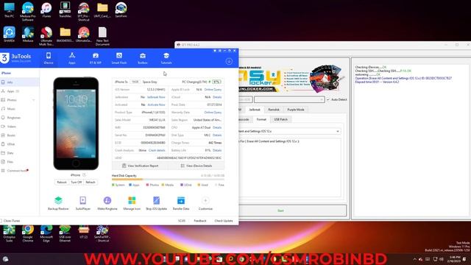Open the New Text Document on desktop
The width and height of the screenshot is (471, 265).
[x=102, y=36]
